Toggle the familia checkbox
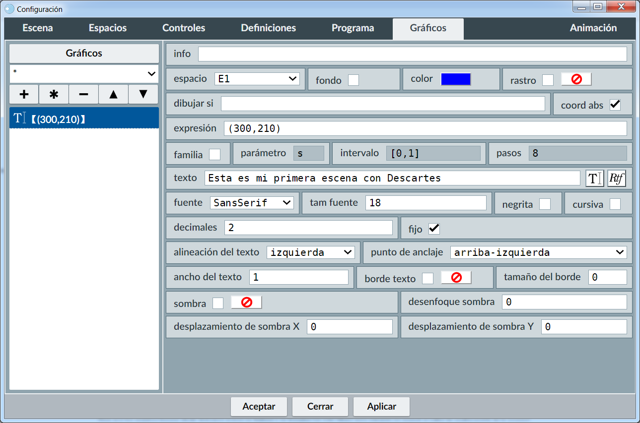The width and height of the screenshot is (640, 423). tap(214, 154)
